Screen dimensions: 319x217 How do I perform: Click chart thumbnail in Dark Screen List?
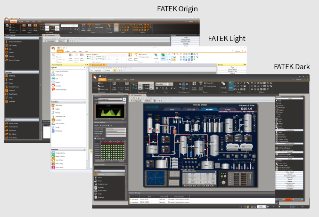tap(110, 111)
